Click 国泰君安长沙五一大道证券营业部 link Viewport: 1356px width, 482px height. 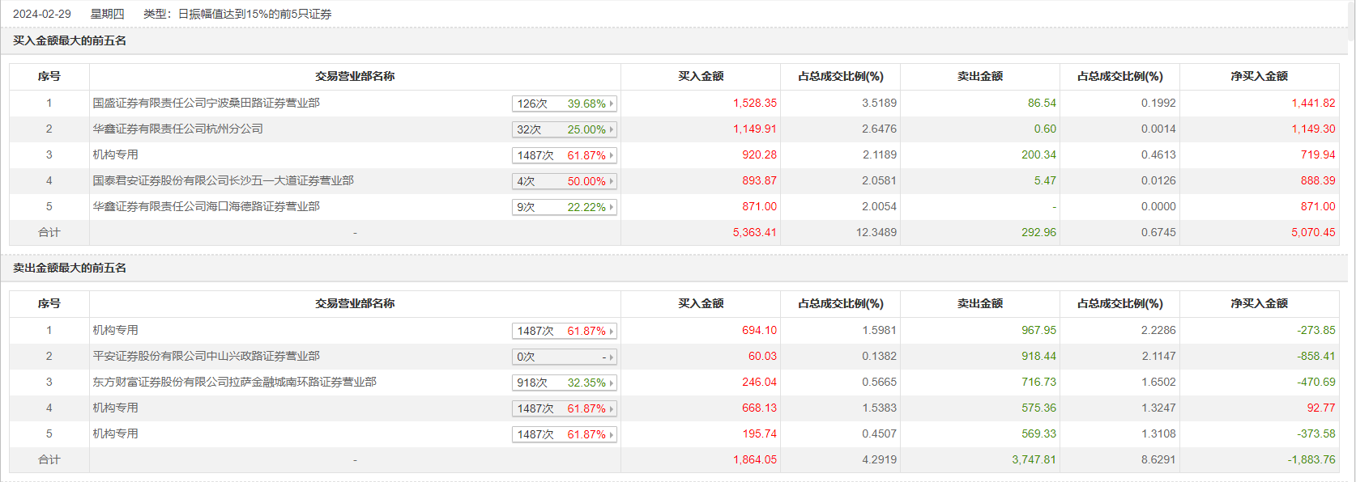pyautogui.click(x=223, y=180)
